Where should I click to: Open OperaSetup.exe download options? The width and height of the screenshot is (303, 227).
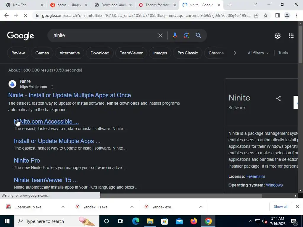63,207
